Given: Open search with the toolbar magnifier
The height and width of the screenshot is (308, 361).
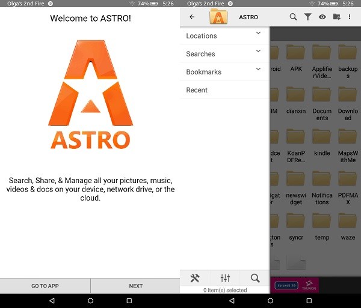Looking at the screenshot, I should pyautogui.click(x=293, y=17).
